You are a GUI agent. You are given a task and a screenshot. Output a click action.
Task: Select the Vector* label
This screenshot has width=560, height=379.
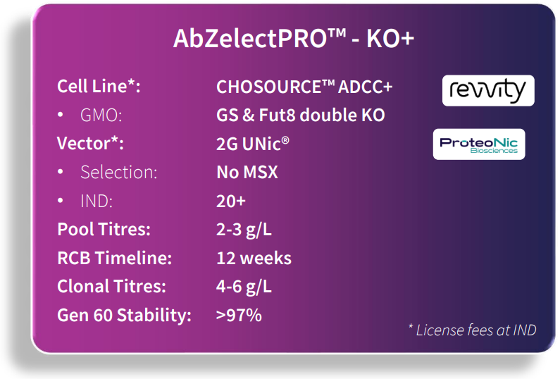(x=90, y=143)
